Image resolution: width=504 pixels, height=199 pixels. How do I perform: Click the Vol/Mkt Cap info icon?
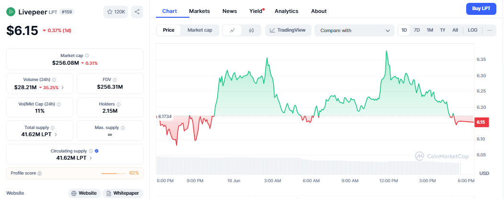(59, 105)
